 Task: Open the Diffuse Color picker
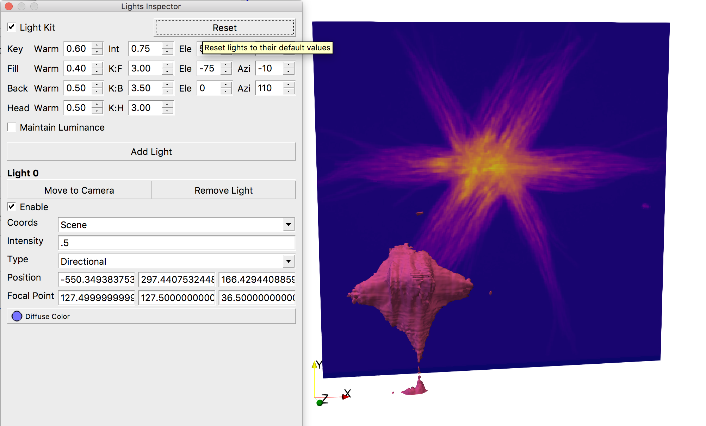click(x=17, y=316)
